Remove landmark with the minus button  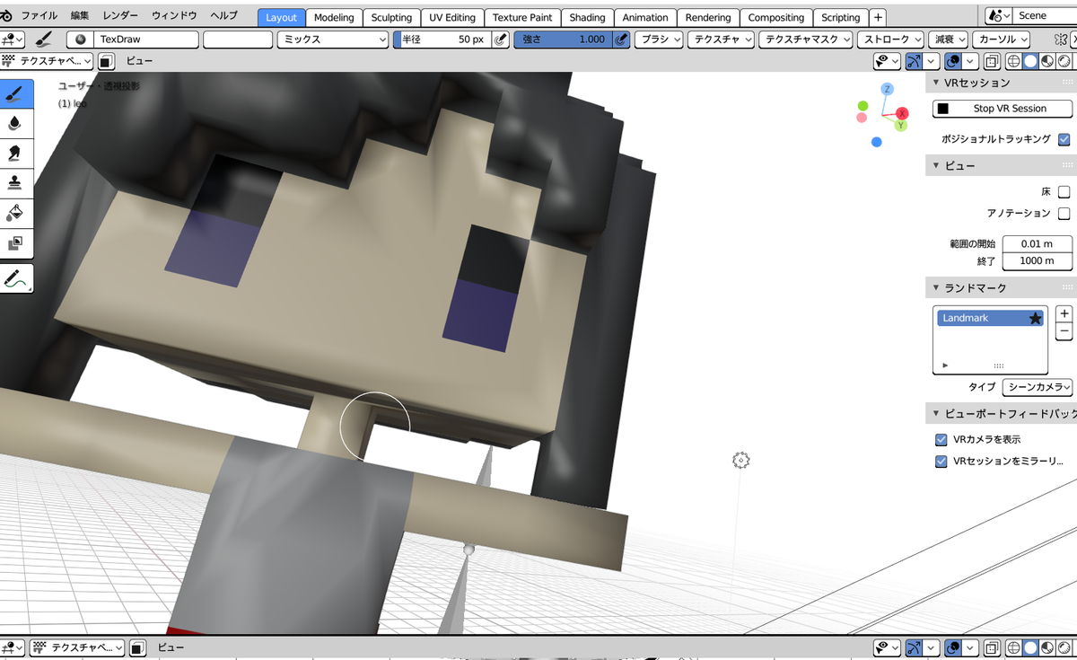(1064, 331)
